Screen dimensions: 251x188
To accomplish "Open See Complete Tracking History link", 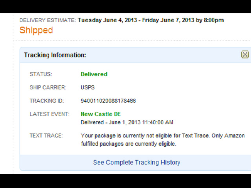I will (x=136, y=162).
